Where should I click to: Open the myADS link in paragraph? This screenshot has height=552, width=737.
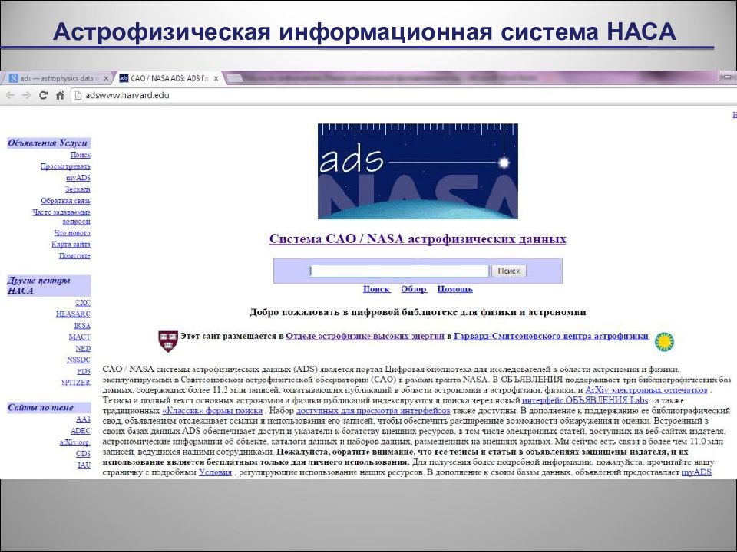(x=696, y=472)
